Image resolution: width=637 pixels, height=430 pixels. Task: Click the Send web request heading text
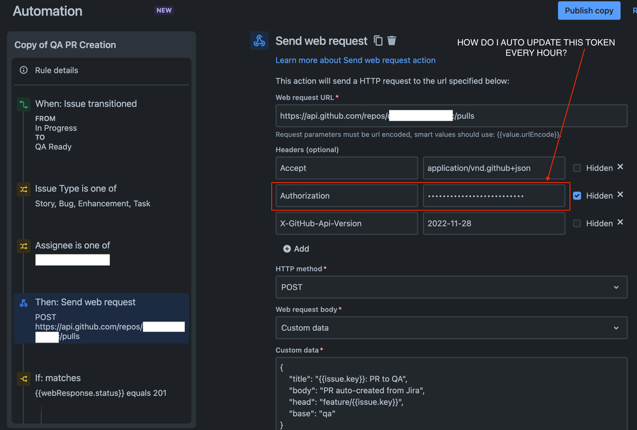[321, 41]
